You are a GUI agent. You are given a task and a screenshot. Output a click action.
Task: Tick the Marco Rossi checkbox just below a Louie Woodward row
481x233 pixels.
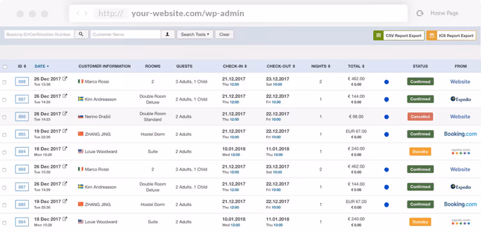[4, 170]
